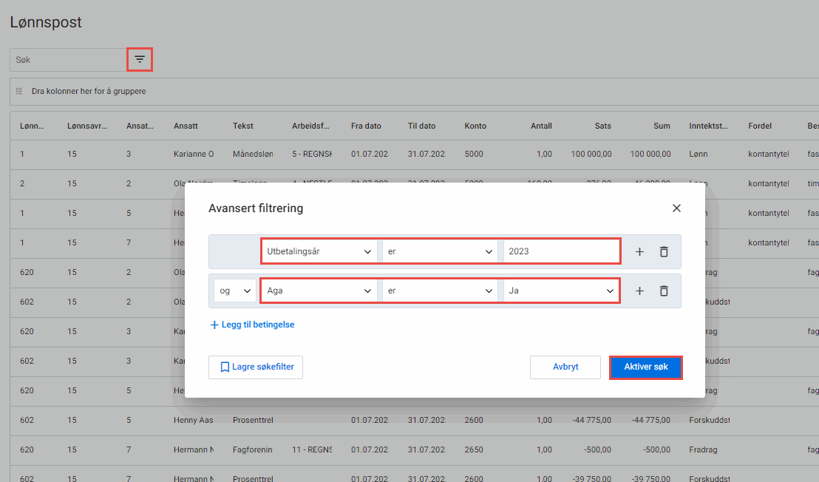
Task: Click the group panel icon by 'Dra kolonner'
Action: click(x=19, y=92)
